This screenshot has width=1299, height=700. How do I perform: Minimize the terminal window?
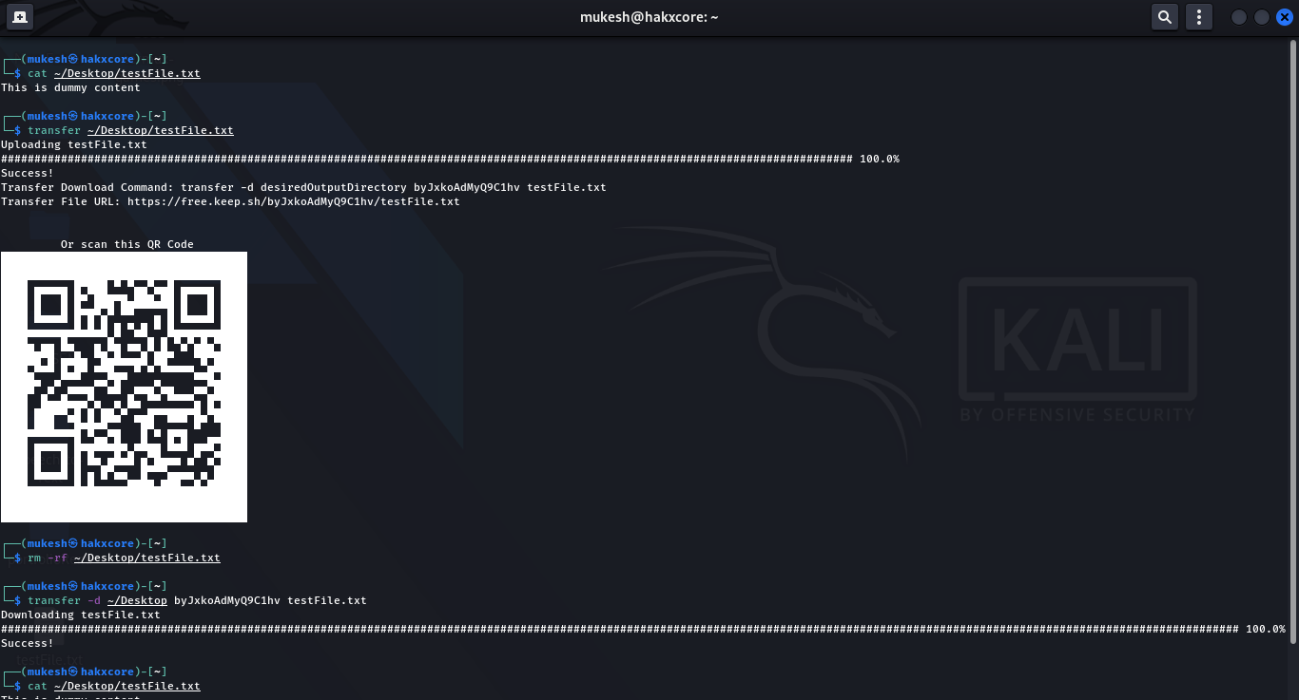click(x=1239, y=17)
